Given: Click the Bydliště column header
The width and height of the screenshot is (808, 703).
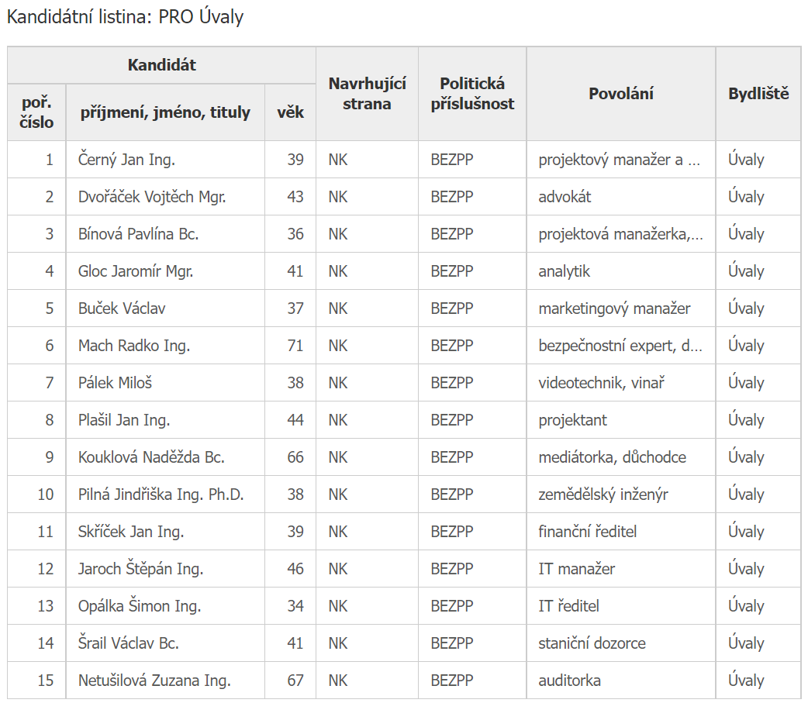Looking at the screenshot, I should tap(758, 94).
